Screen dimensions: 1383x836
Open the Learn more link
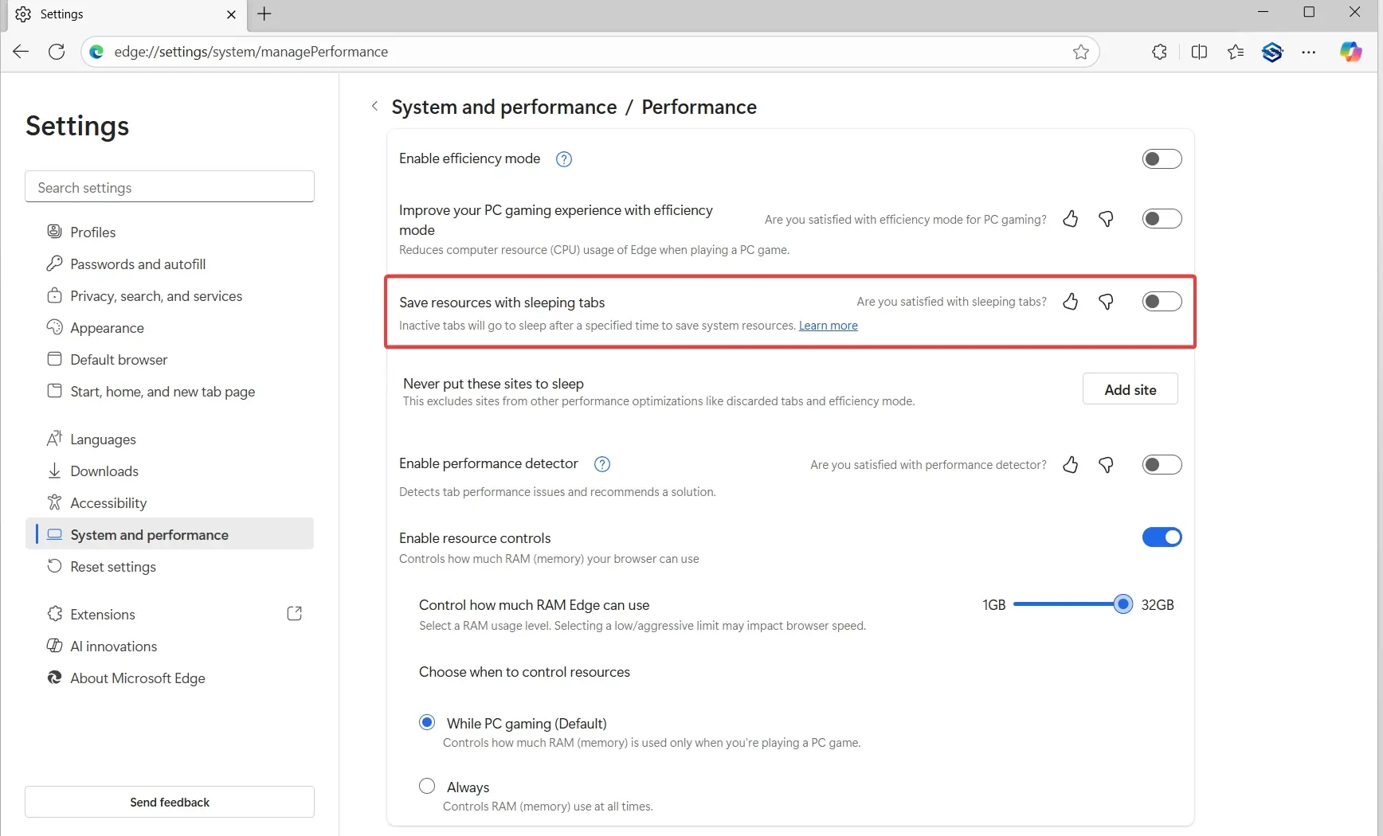point(828,326)
